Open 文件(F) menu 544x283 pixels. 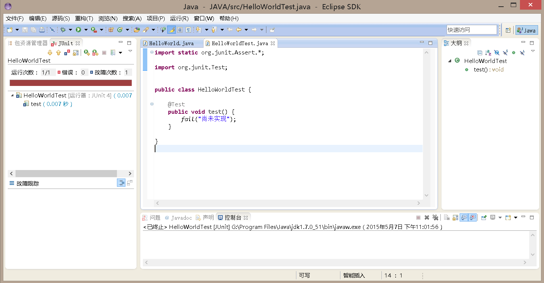click(x=15, y=18)
